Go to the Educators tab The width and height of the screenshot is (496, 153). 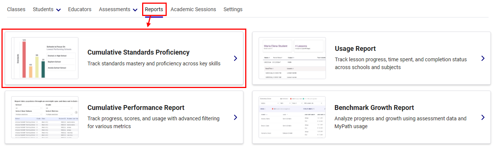pyautogui.click(x=80, y=9)
